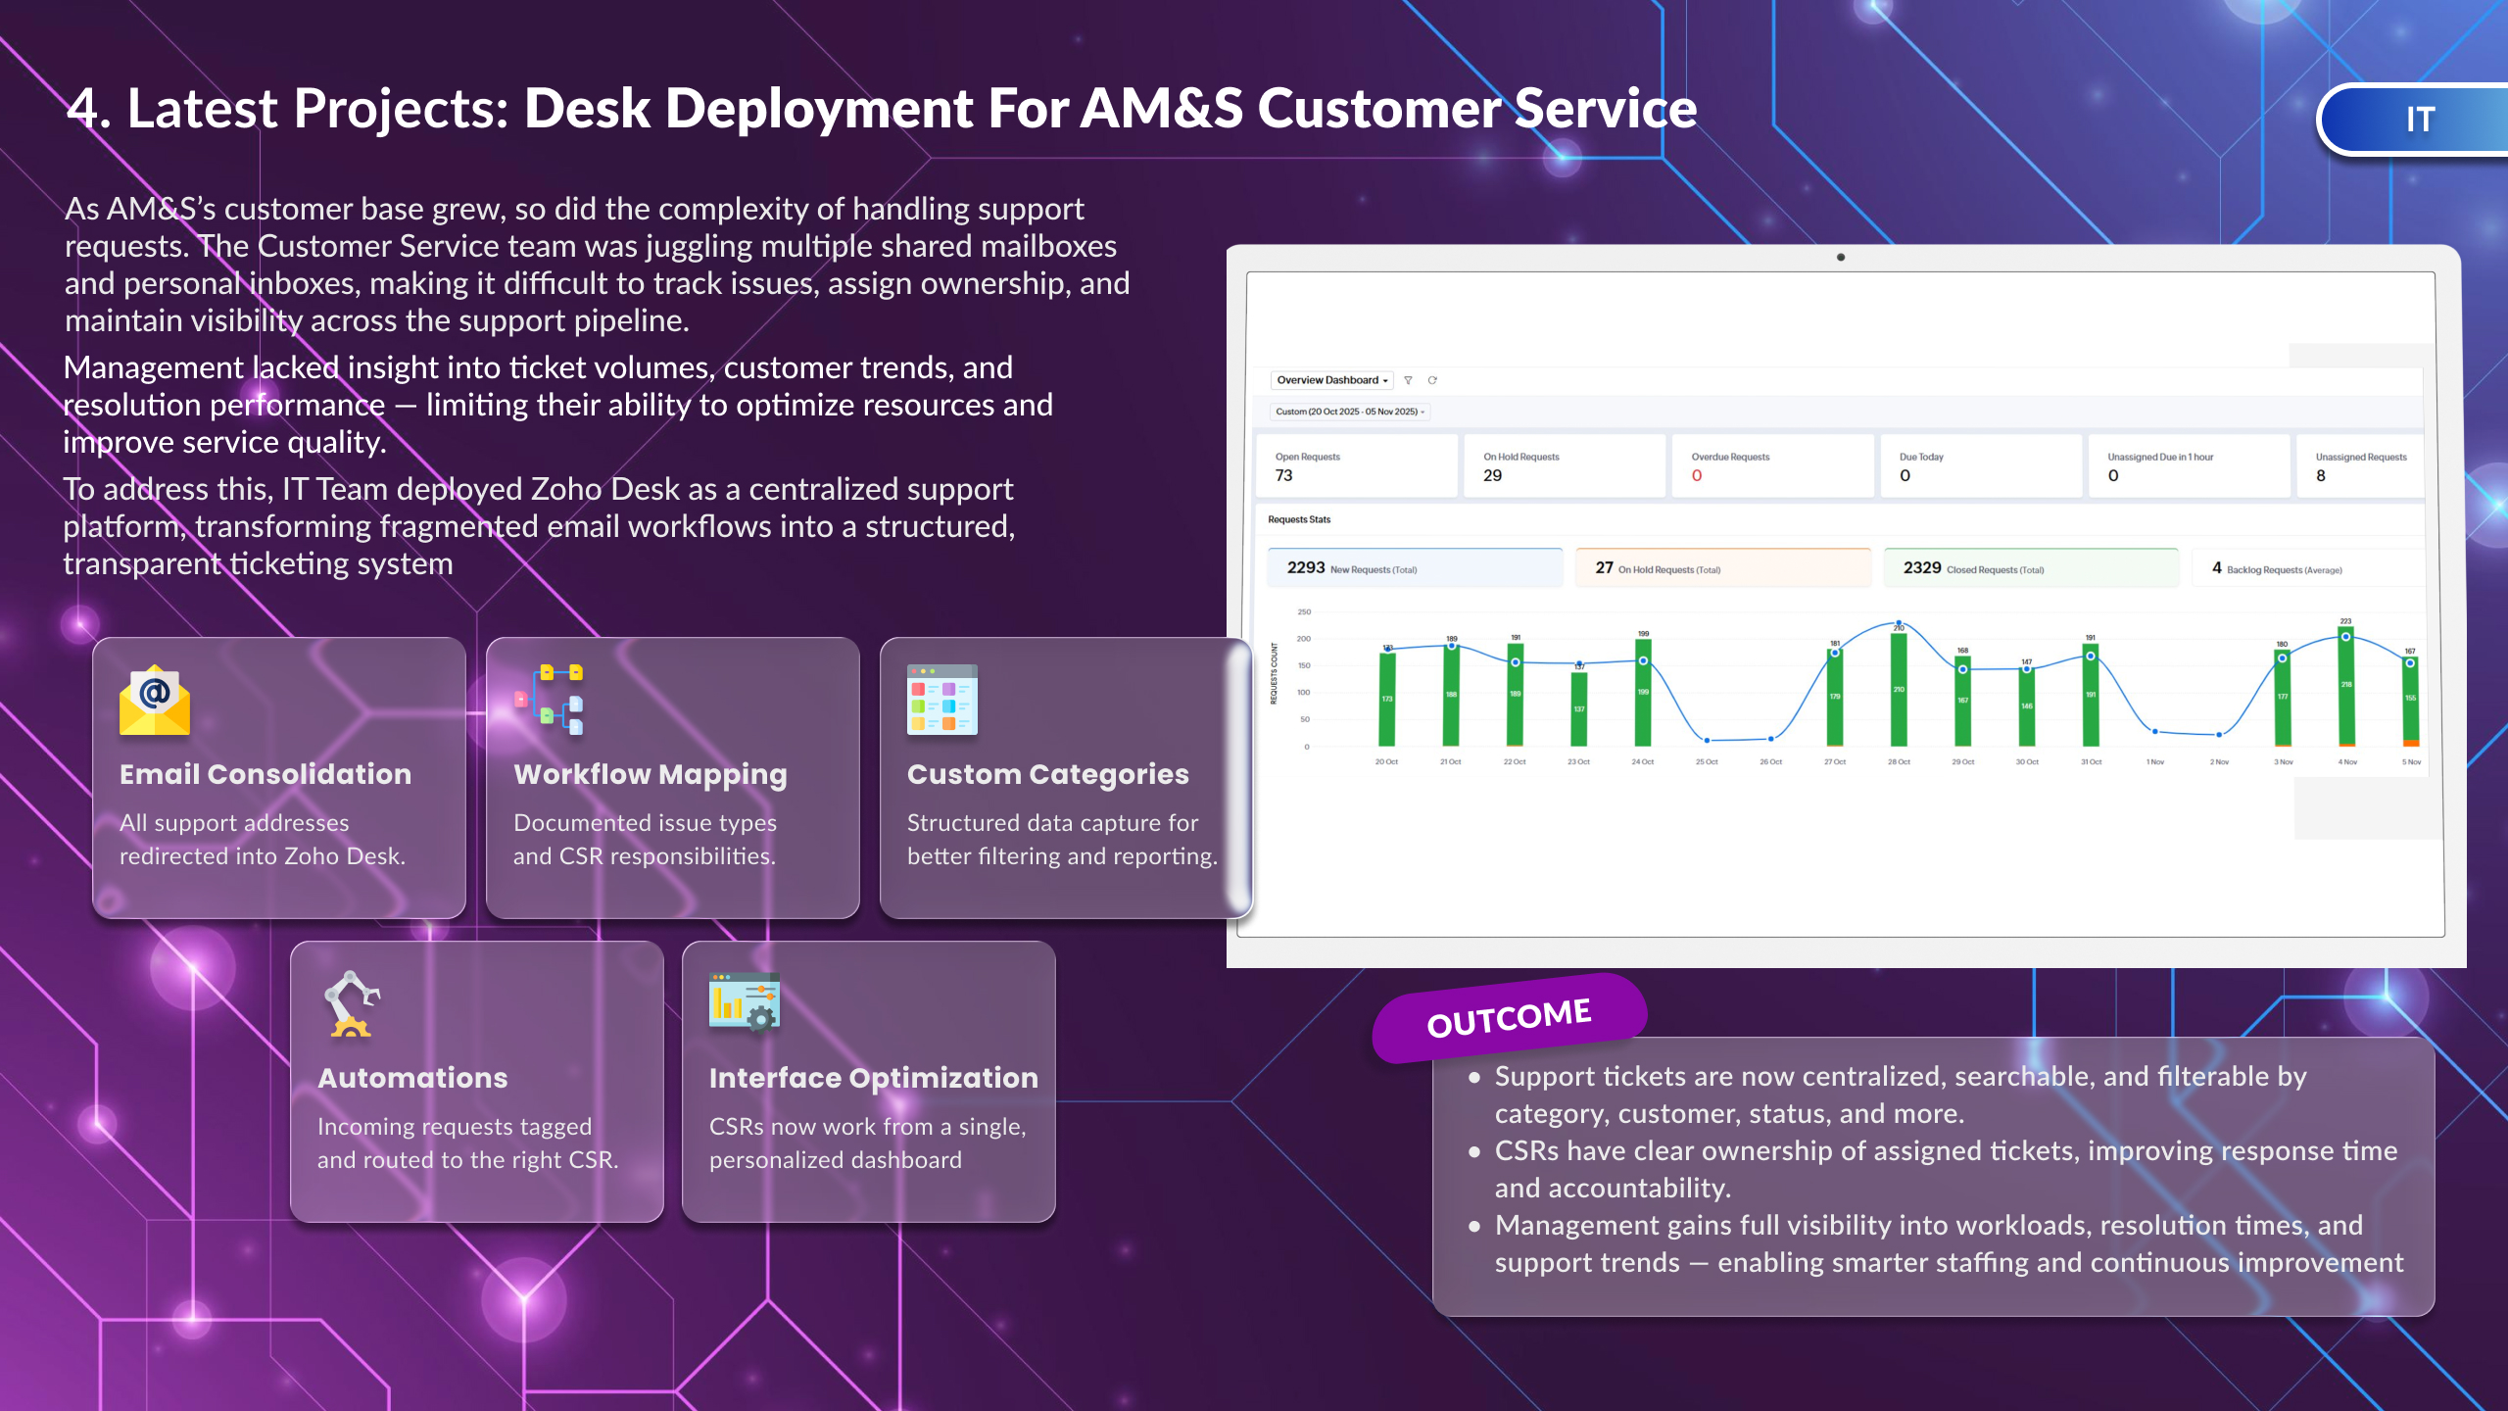
Task: Select the New Requests (Total) tab
Action: coord(1414,568)
